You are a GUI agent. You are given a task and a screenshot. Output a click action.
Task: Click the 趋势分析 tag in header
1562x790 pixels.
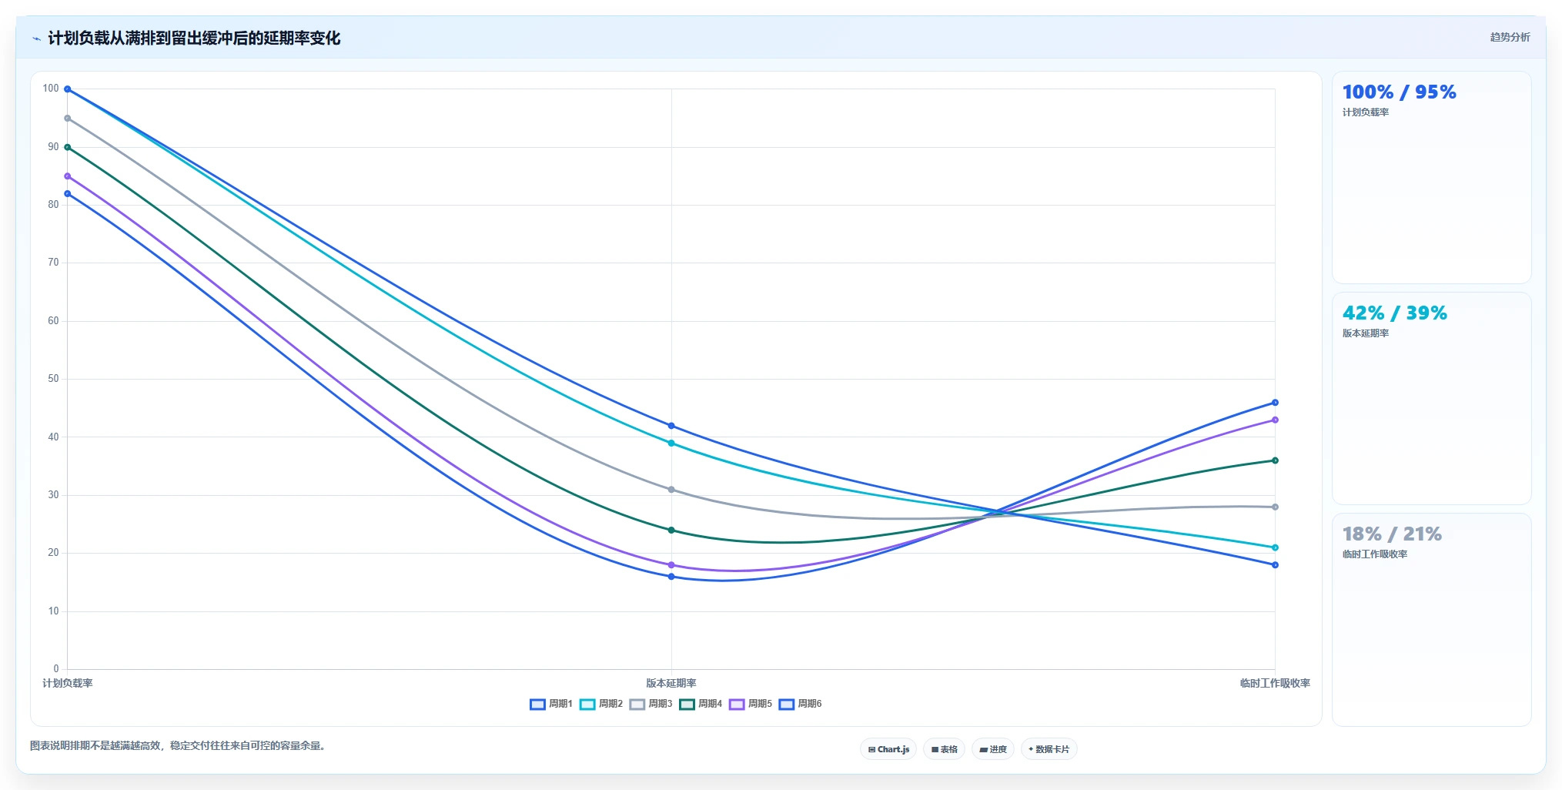pos(1510,37)
